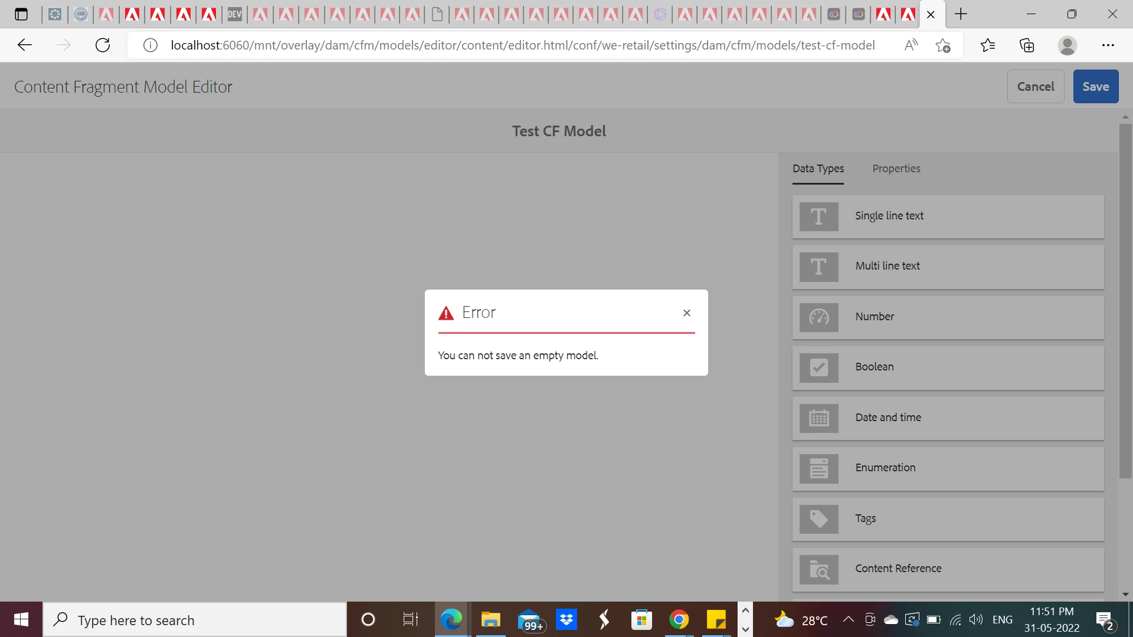
Task: Select the Content Reference icon
Action: [818, 569]
